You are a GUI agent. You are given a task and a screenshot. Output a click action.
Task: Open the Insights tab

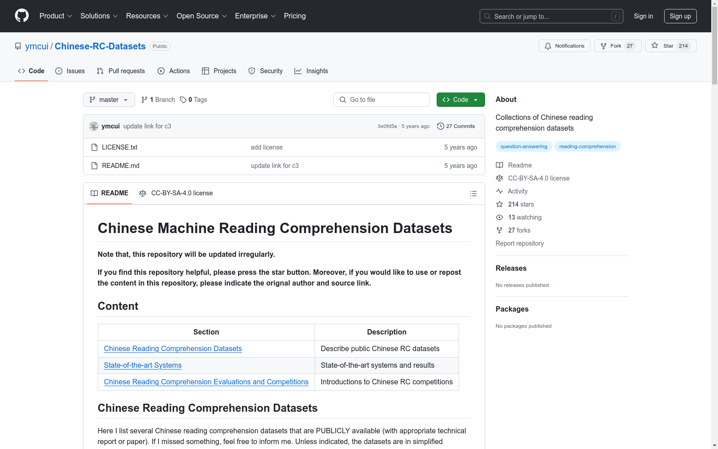[x=311, y=71]
